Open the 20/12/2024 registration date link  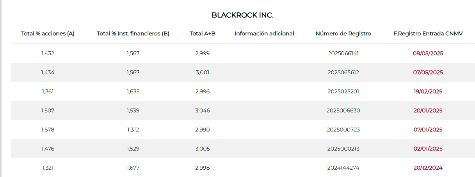click(x=428, y=168)
